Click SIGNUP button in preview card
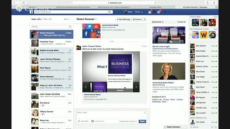Screen dimensions: 230x129 point(120,91)
